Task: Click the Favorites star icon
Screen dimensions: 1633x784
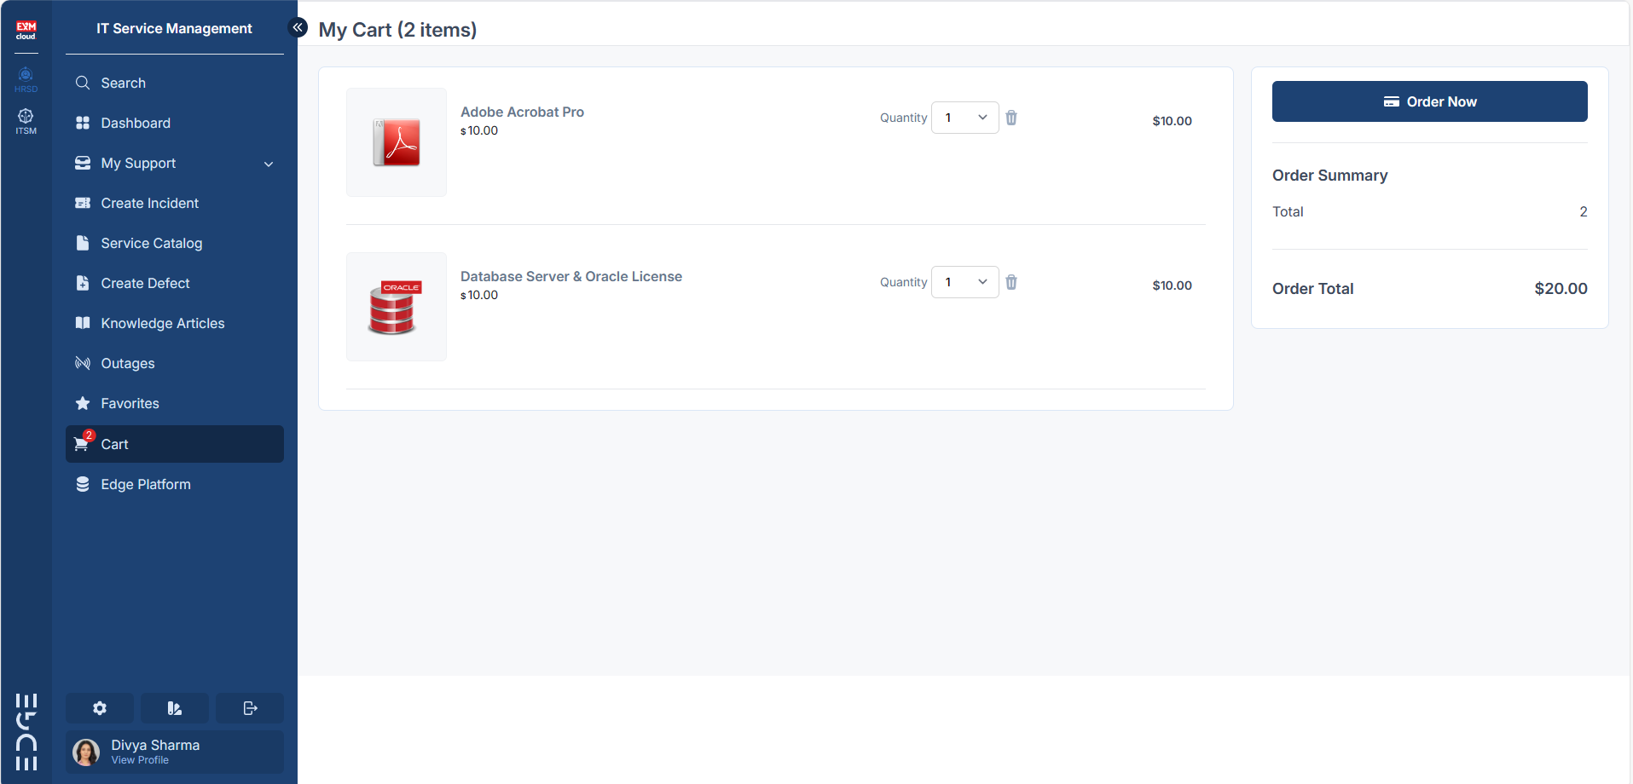Action: point(83,403)
